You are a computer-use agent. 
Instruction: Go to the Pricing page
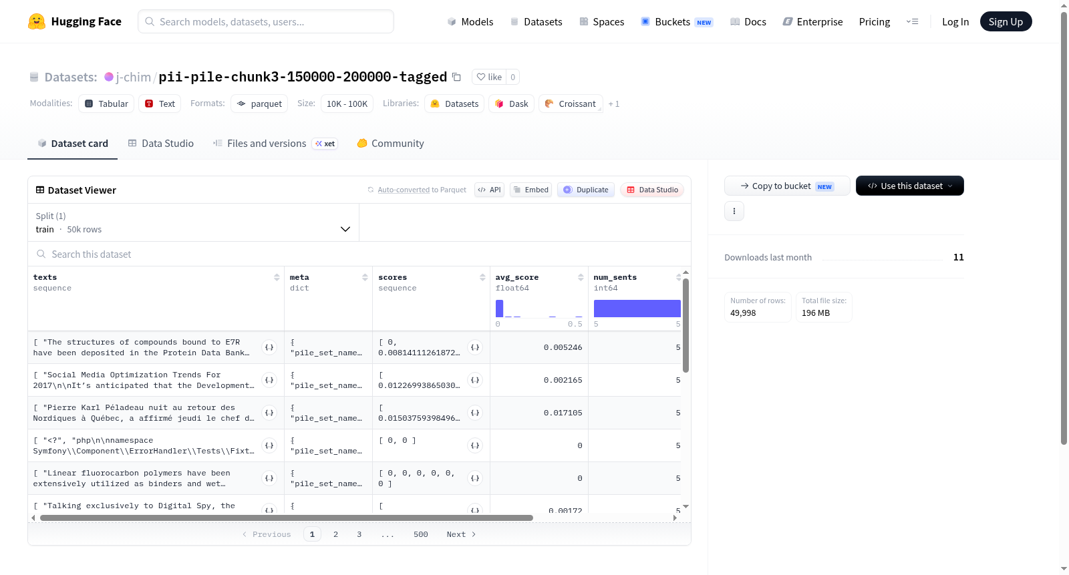875,21
